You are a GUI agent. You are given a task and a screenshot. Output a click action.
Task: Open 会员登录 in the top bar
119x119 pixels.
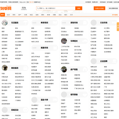88,2
